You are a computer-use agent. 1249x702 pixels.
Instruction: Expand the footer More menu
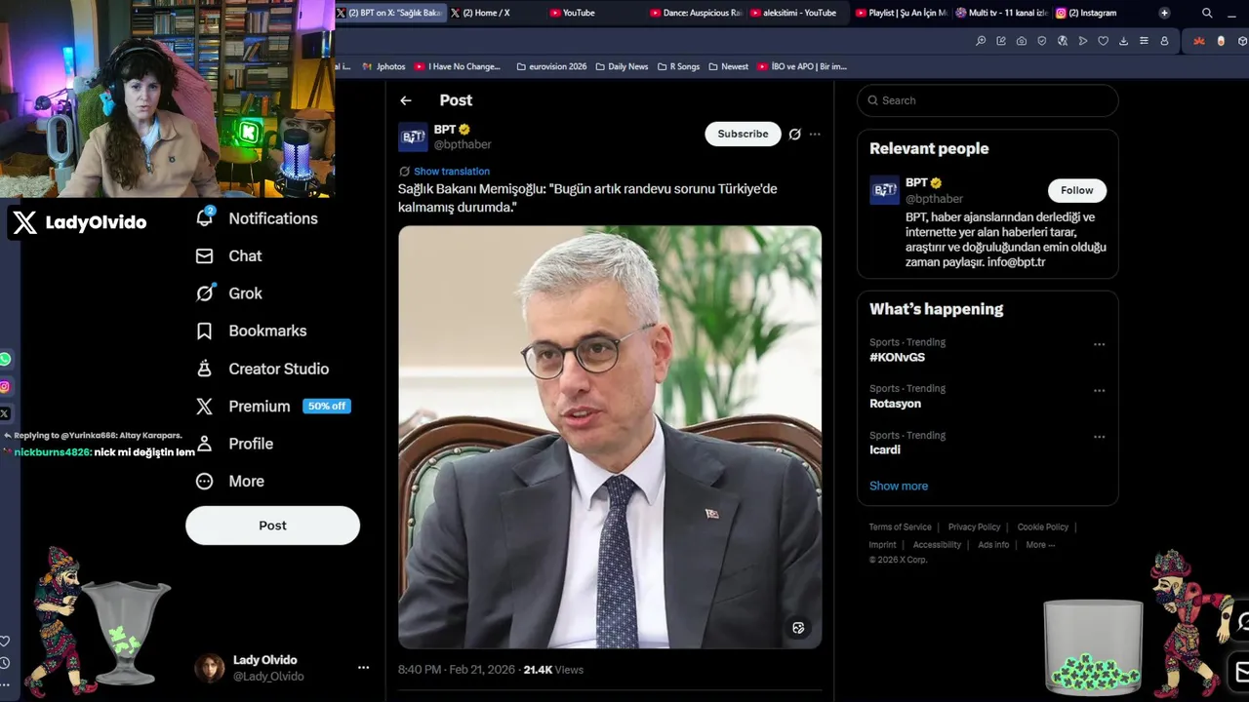[1040, 545]
